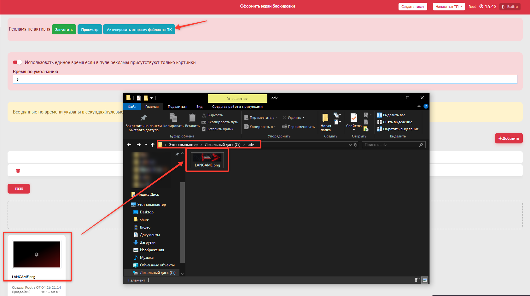
Task: Click the Создать тикет button
Action: 413,7
